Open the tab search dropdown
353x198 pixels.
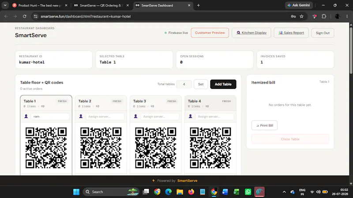(5, 5)
